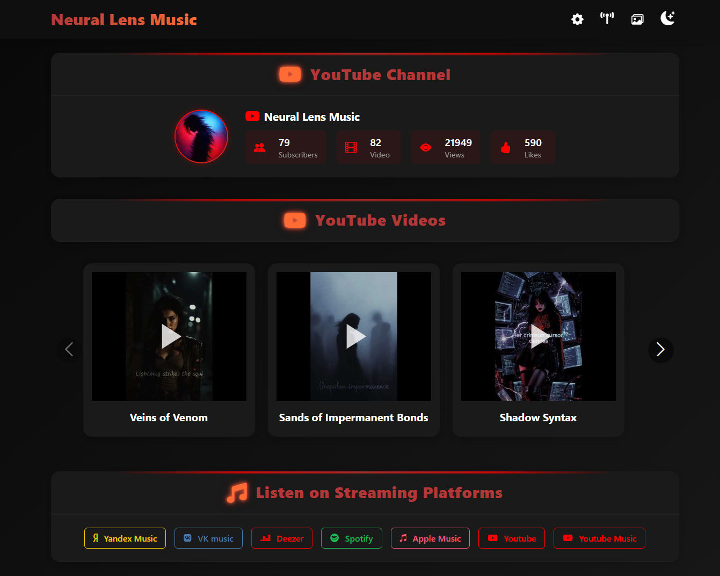
Task: Open the Deezer streaming link
Action: pos(282,538)
